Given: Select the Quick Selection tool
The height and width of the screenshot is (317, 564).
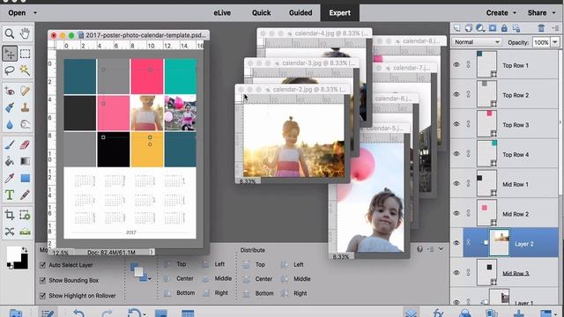Looking at the screenshot, I should pyautogui.click(x=25, y=70).
